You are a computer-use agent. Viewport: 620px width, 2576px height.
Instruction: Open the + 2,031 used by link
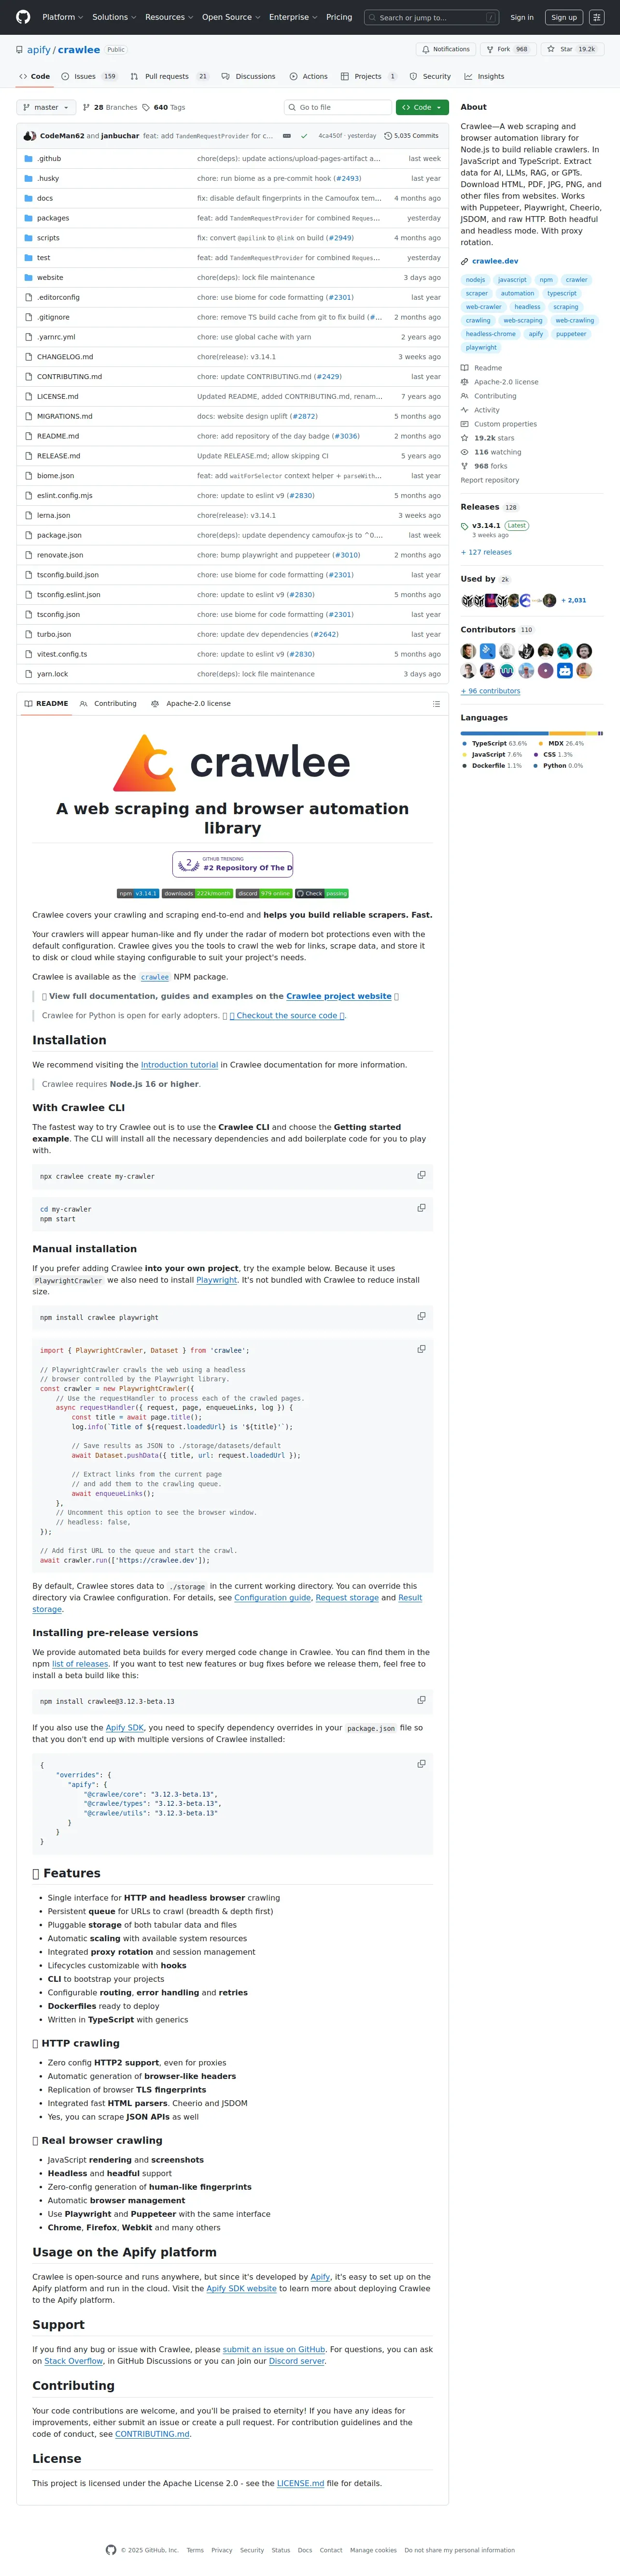pyautogui.click(x=574, y=600)
